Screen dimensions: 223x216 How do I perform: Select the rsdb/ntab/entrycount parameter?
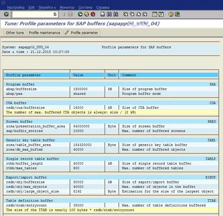26,205
